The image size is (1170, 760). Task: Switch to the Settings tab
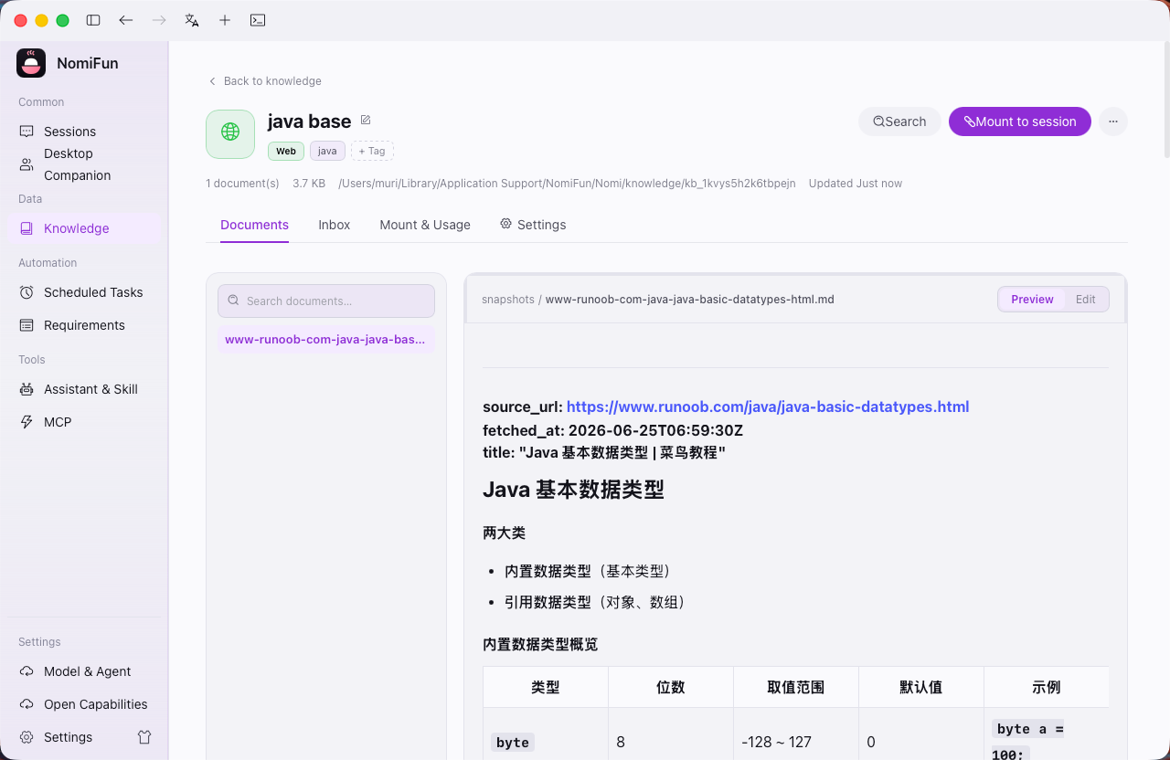[533, 225]
